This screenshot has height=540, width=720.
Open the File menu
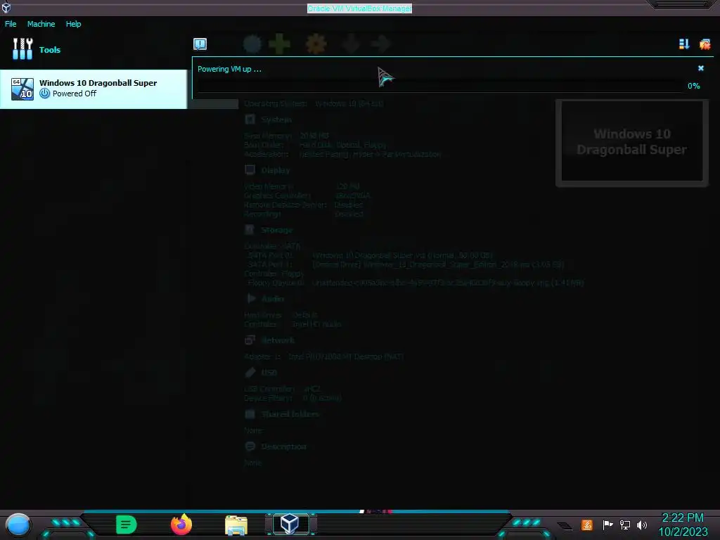click(11, 24)
